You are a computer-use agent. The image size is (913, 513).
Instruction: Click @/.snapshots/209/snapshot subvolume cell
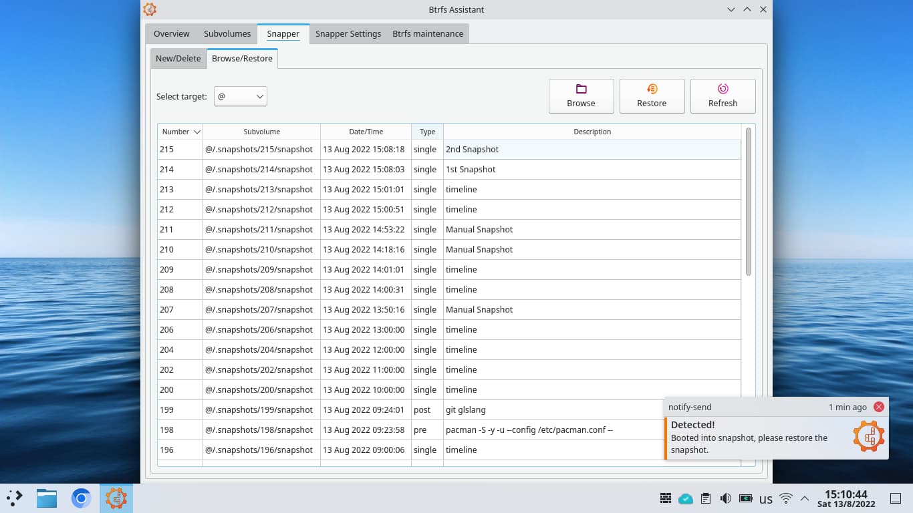261,269
